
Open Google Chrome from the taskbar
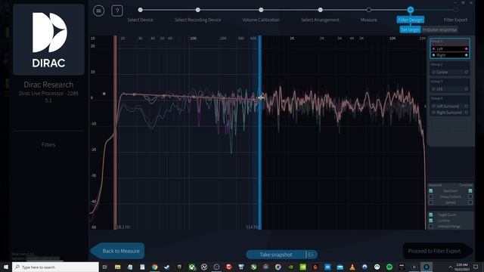154,267
